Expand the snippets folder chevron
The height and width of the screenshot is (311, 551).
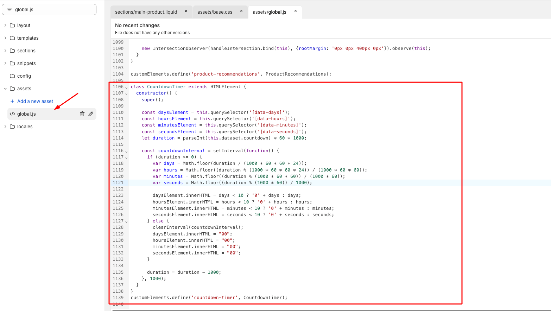pos(5,63)
